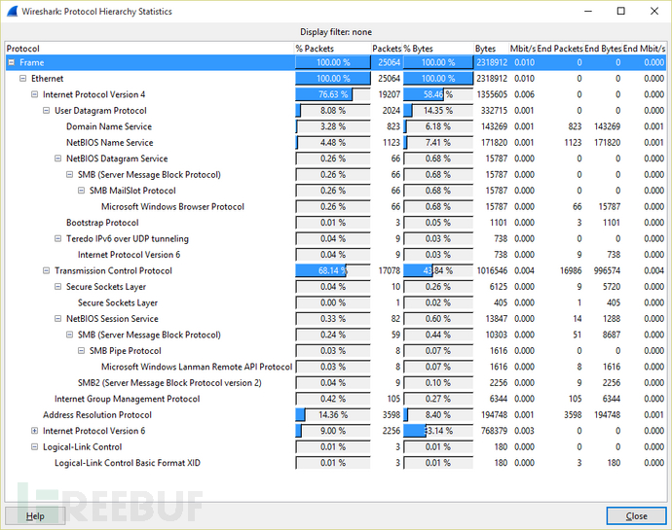The width and height of the screenshot is (672, 530).
Task: Click the Help button
Action: pos(35,515)
